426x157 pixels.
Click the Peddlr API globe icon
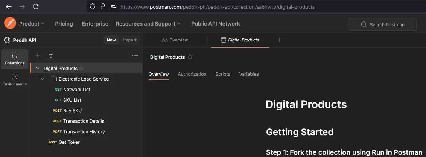(x=7, y=40)
